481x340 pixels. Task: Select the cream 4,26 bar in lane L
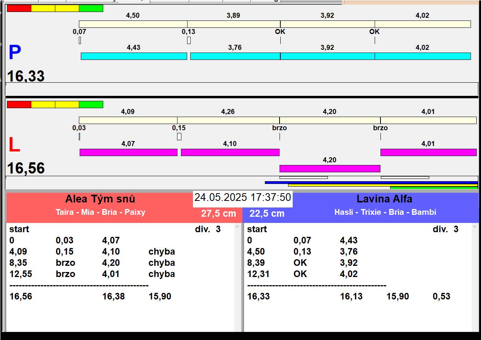coord(228,120)
